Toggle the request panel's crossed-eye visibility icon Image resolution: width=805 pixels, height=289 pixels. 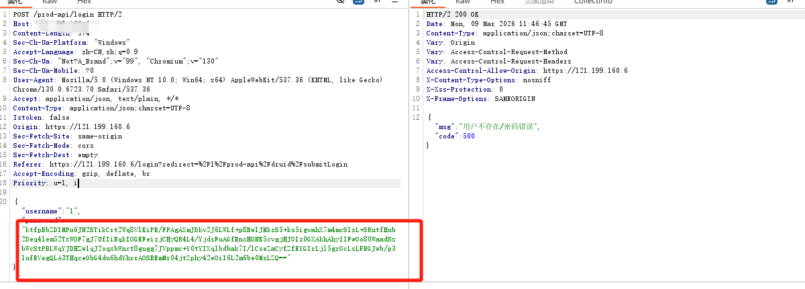(341, 2)
